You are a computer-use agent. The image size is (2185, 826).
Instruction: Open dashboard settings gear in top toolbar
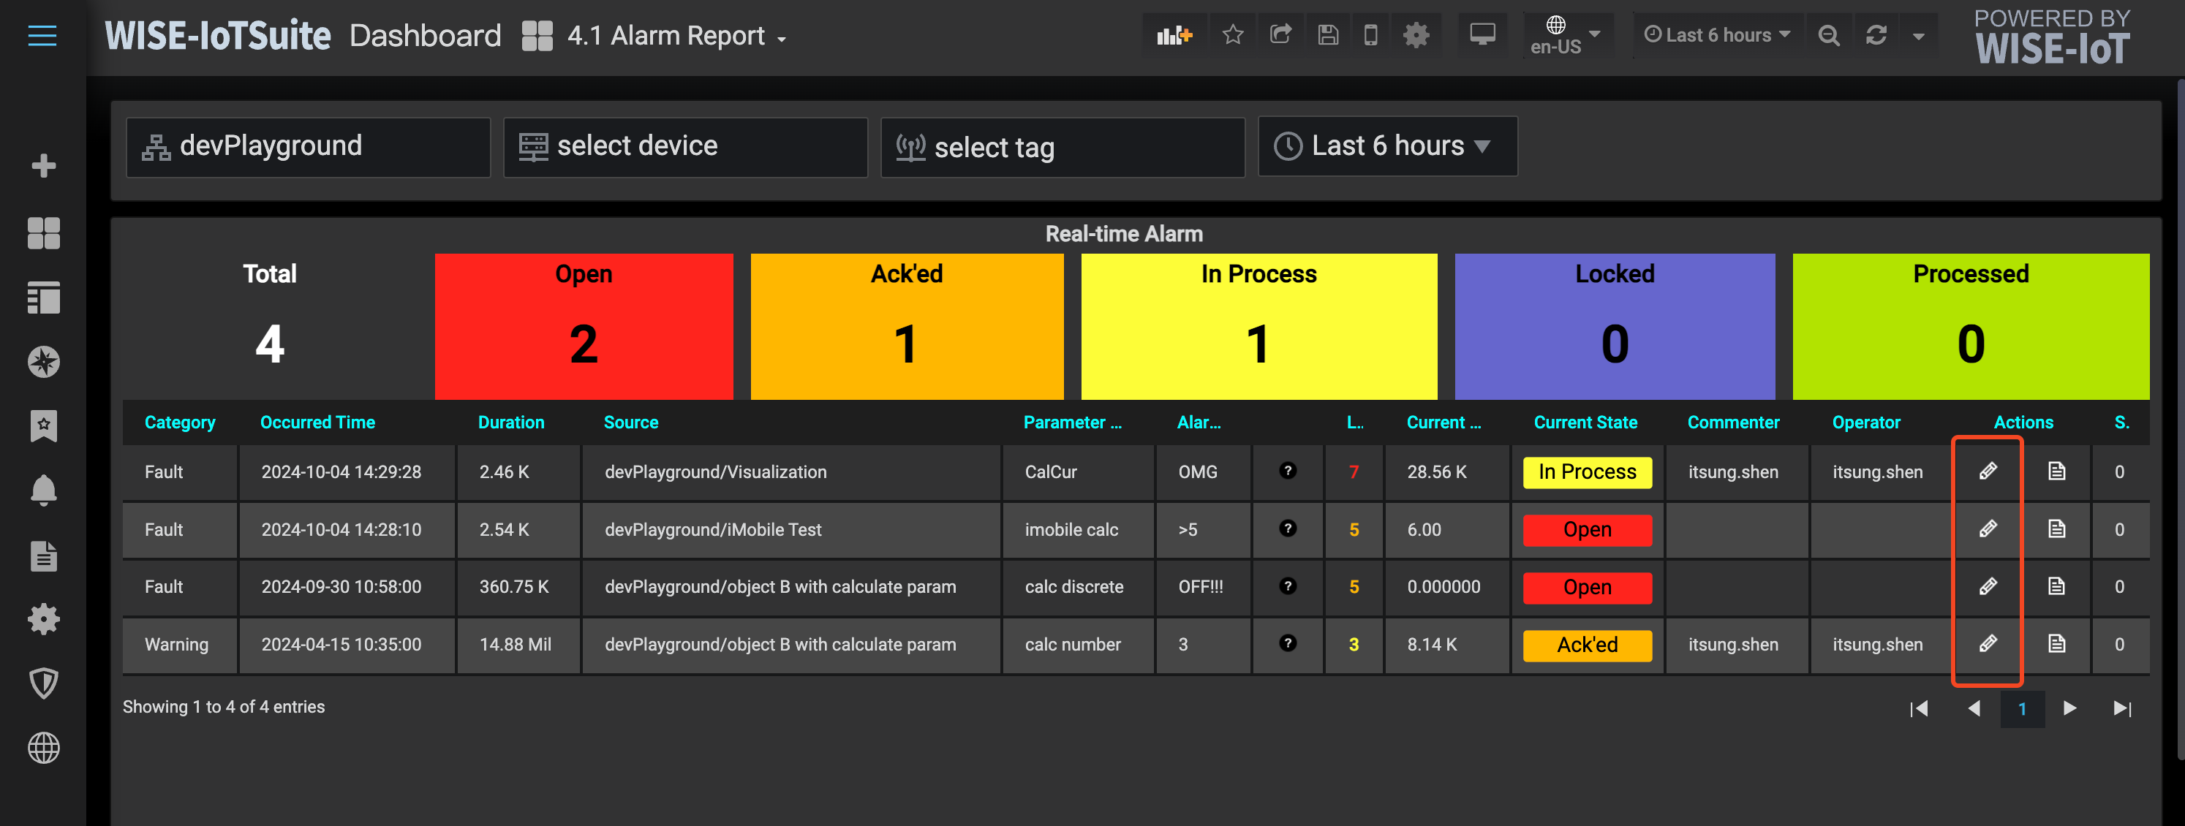tap(1416, 36)
